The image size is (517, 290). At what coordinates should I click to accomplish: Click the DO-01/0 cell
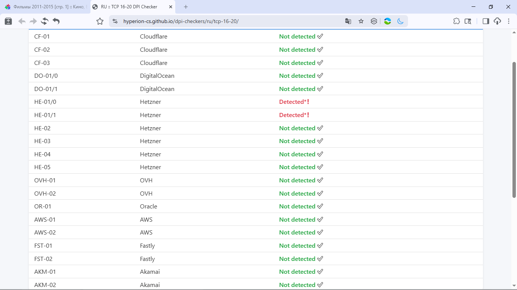click(x=46, y=76)
